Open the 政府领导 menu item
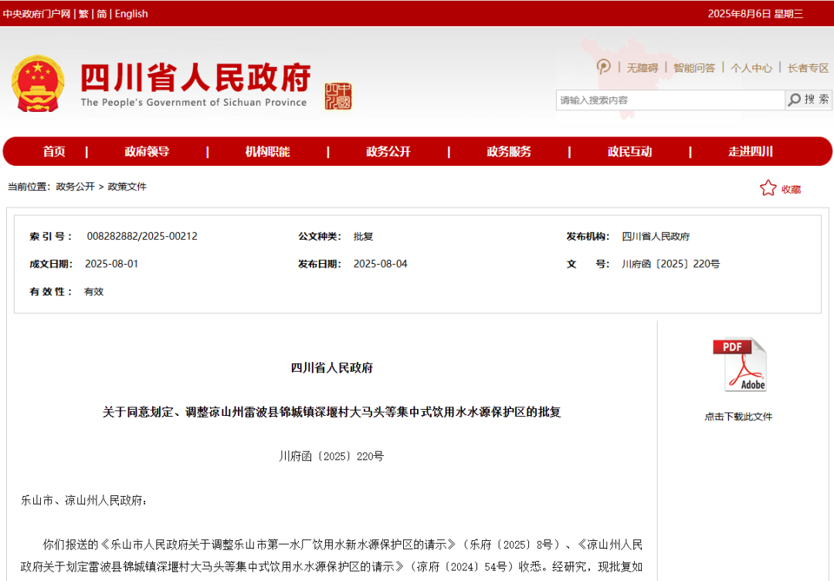The width and height of the screenshot is (834, 581). click(147, 152)
